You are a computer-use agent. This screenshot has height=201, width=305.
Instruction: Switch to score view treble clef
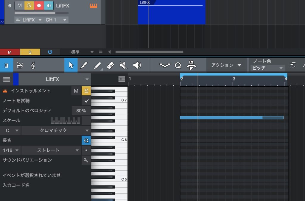click(33, 65)
